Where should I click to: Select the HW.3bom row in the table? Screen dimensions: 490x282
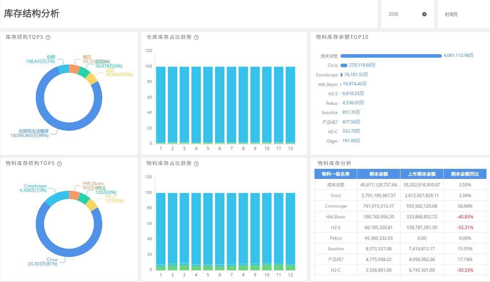[x=335, y=217]
